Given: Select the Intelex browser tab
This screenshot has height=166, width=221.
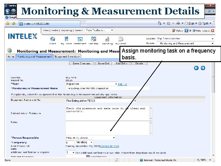Looking at the screenshot, I should pyautogui.click(x=50, y=24).
